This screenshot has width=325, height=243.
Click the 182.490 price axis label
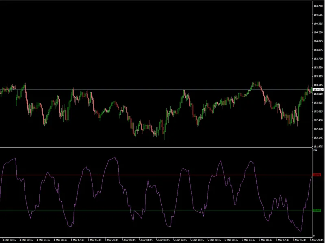pos(318,120)
